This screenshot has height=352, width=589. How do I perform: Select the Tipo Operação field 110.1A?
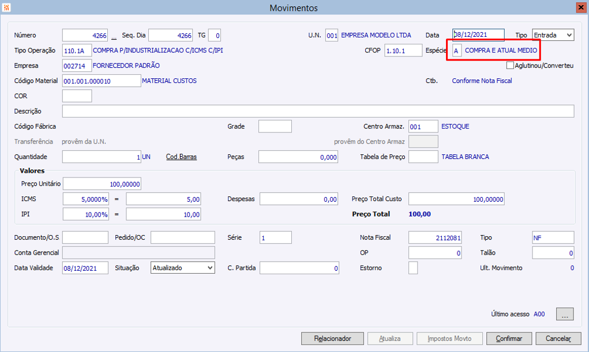coord(77,50)
